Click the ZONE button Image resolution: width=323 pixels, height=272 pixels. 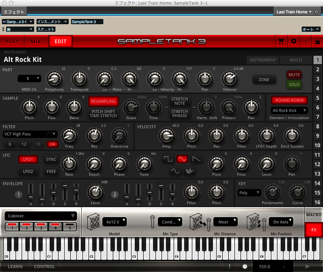click(x=264, y=80)
